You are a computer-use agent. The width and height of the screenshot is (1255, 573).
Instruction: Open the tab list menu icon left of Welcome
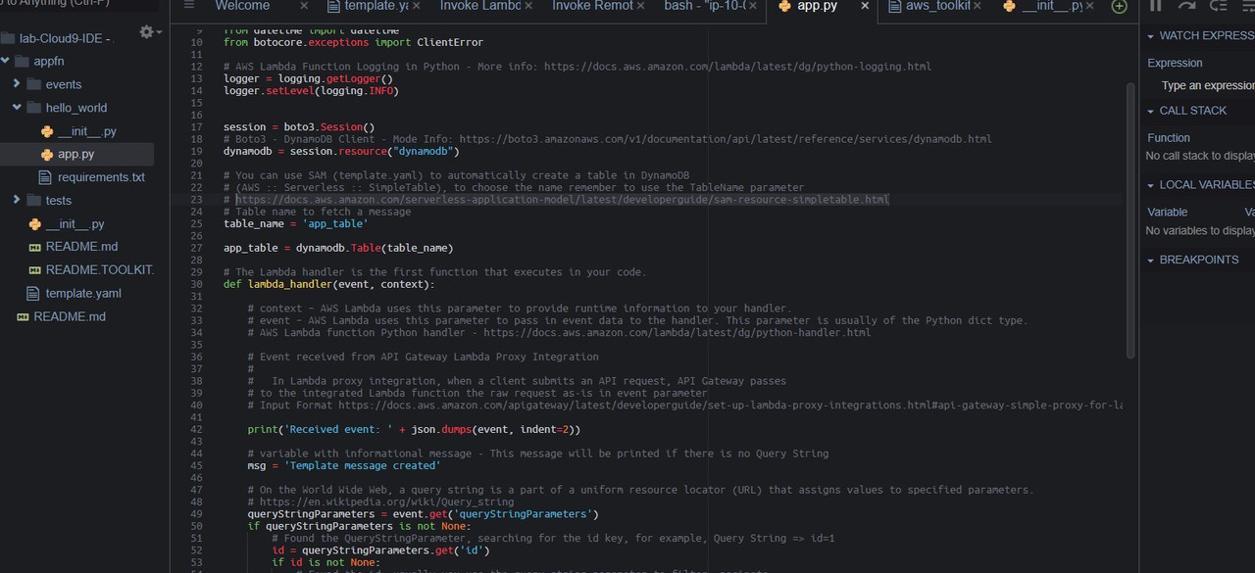click(189, 6)
